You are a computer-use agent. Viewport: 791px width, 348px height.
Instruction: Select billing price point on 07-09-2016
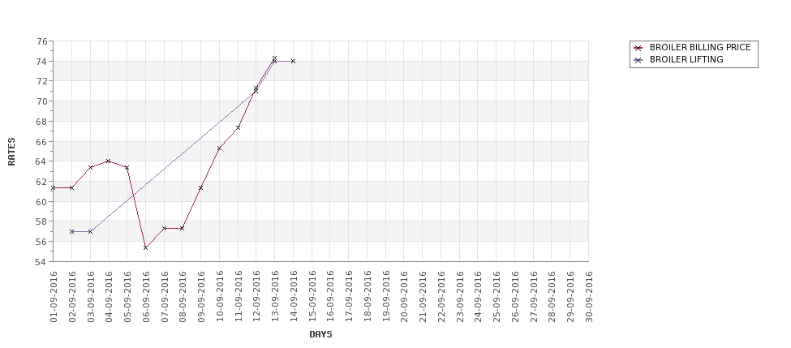(x=164, y=228)
